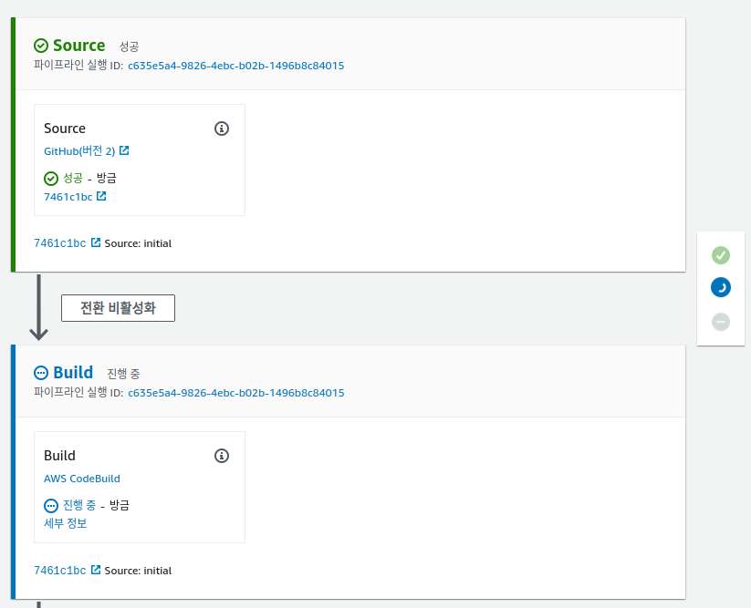Open commit 7461c1bc link at the Source stage footer

click(x=60, y=243)
